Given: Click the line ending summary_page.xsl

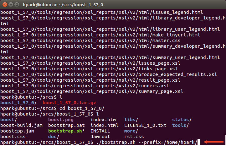Looking at the screenshot, I should (92, 91).
